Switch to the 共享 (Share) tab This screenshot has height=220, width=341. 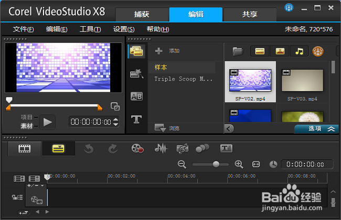[x=250, y=14]
